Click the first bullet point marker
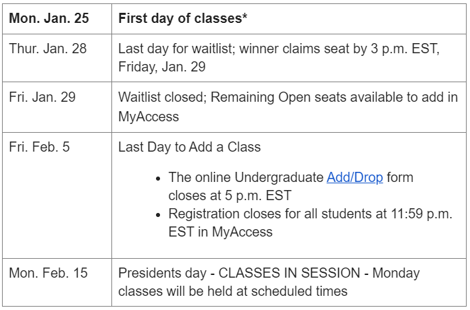 [x=158, y=179]
